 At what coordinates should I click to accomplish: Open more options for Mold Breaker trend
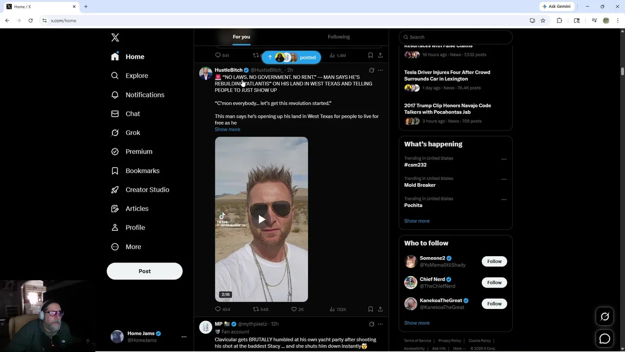coord(504,179)
